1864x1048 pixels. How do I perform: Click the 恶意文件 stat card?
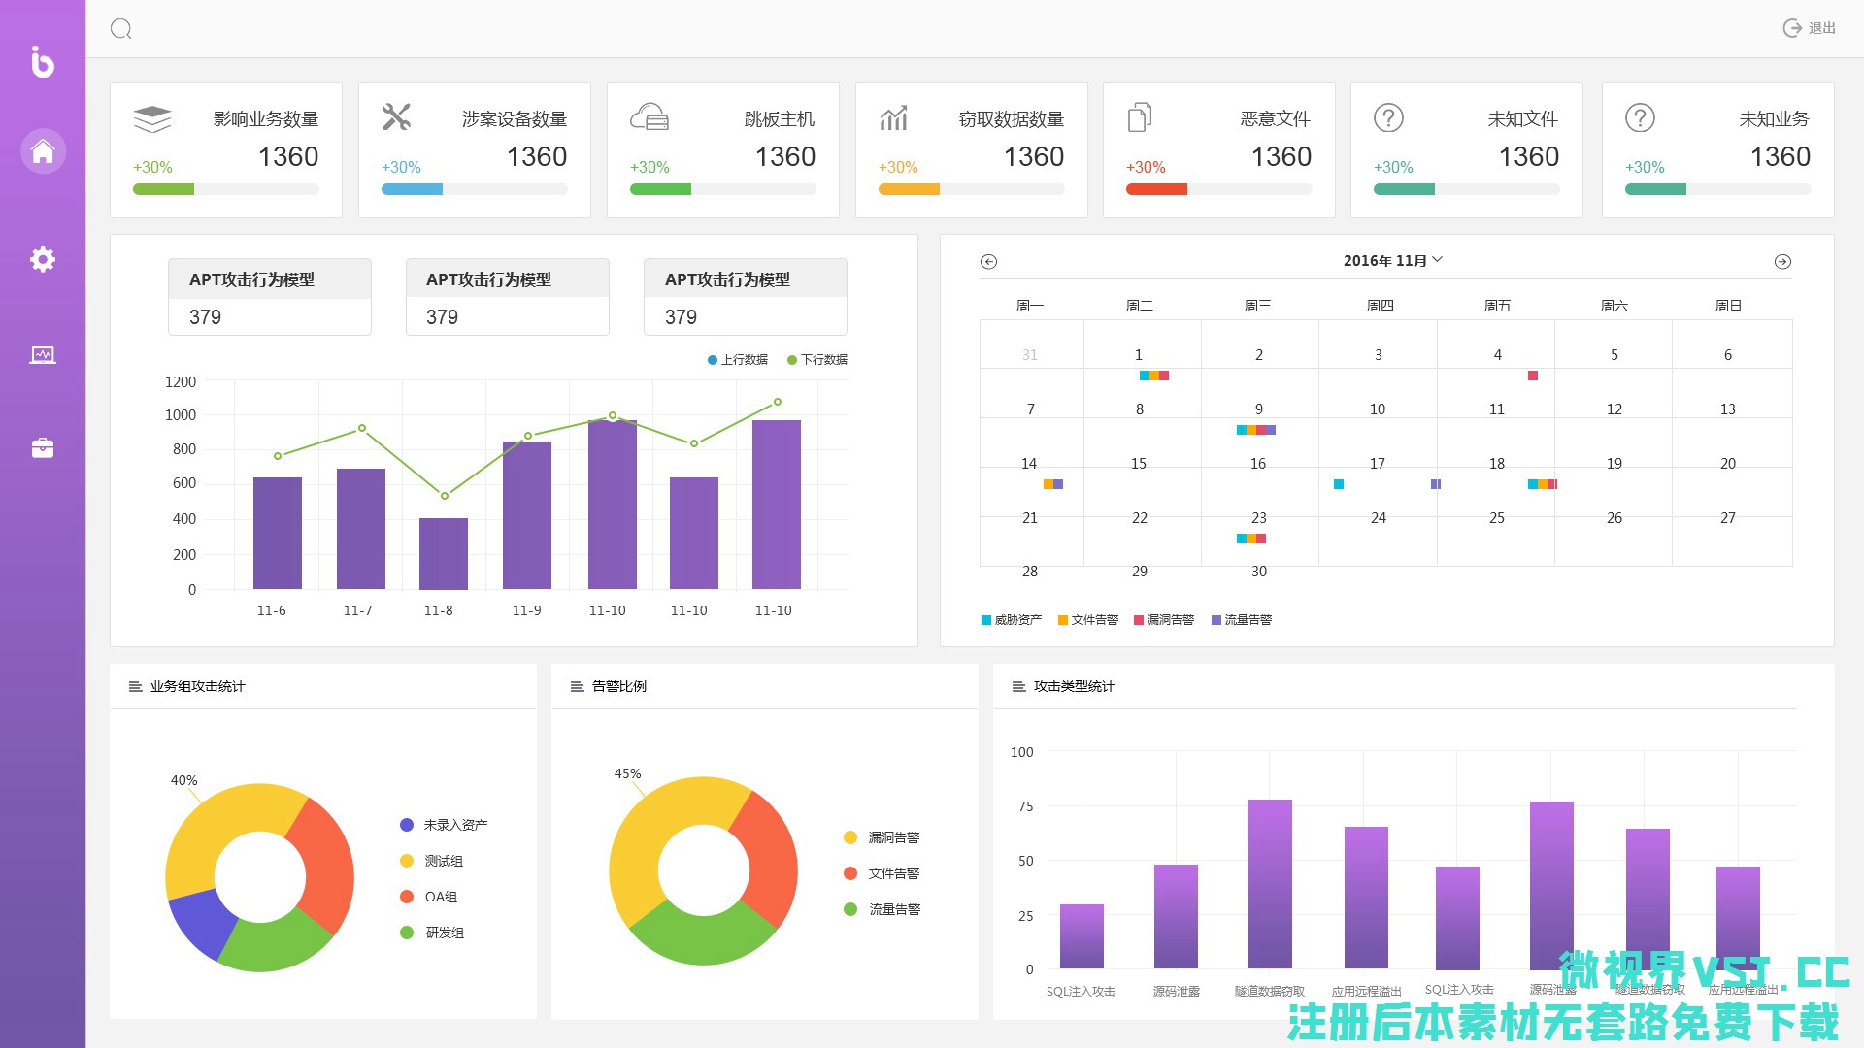[x=1218, y=150]
